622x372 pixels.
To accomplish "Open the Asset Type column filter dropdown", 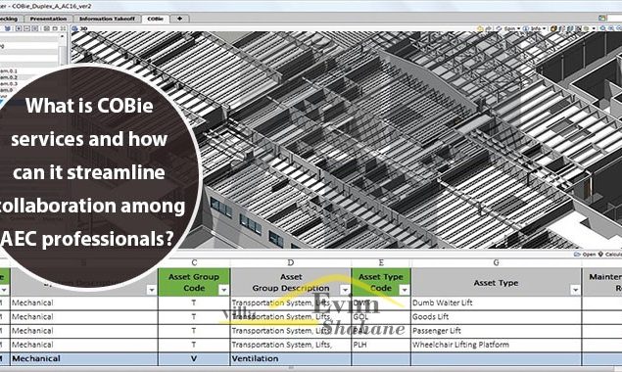I will [575, 291].
